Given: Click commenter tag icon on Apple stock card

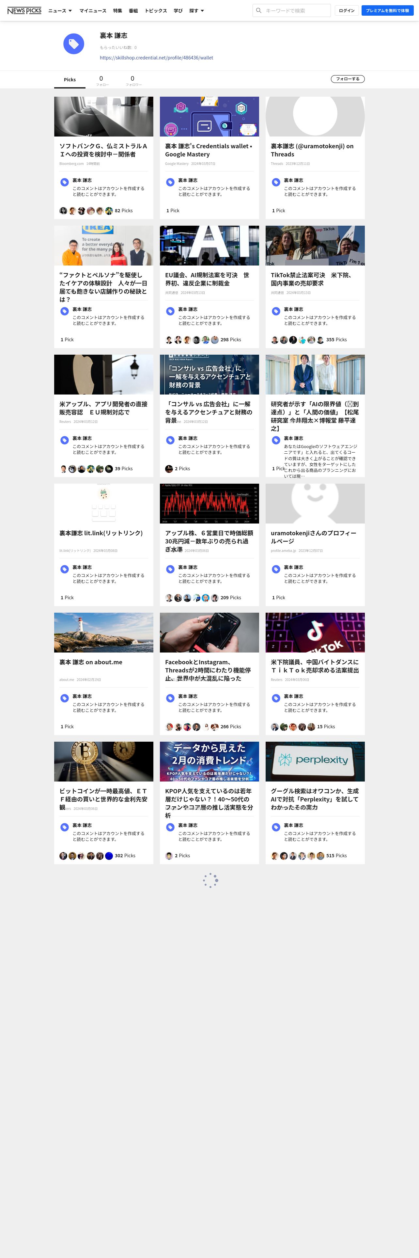Looking at the screenshot, I should pos(170,569).
